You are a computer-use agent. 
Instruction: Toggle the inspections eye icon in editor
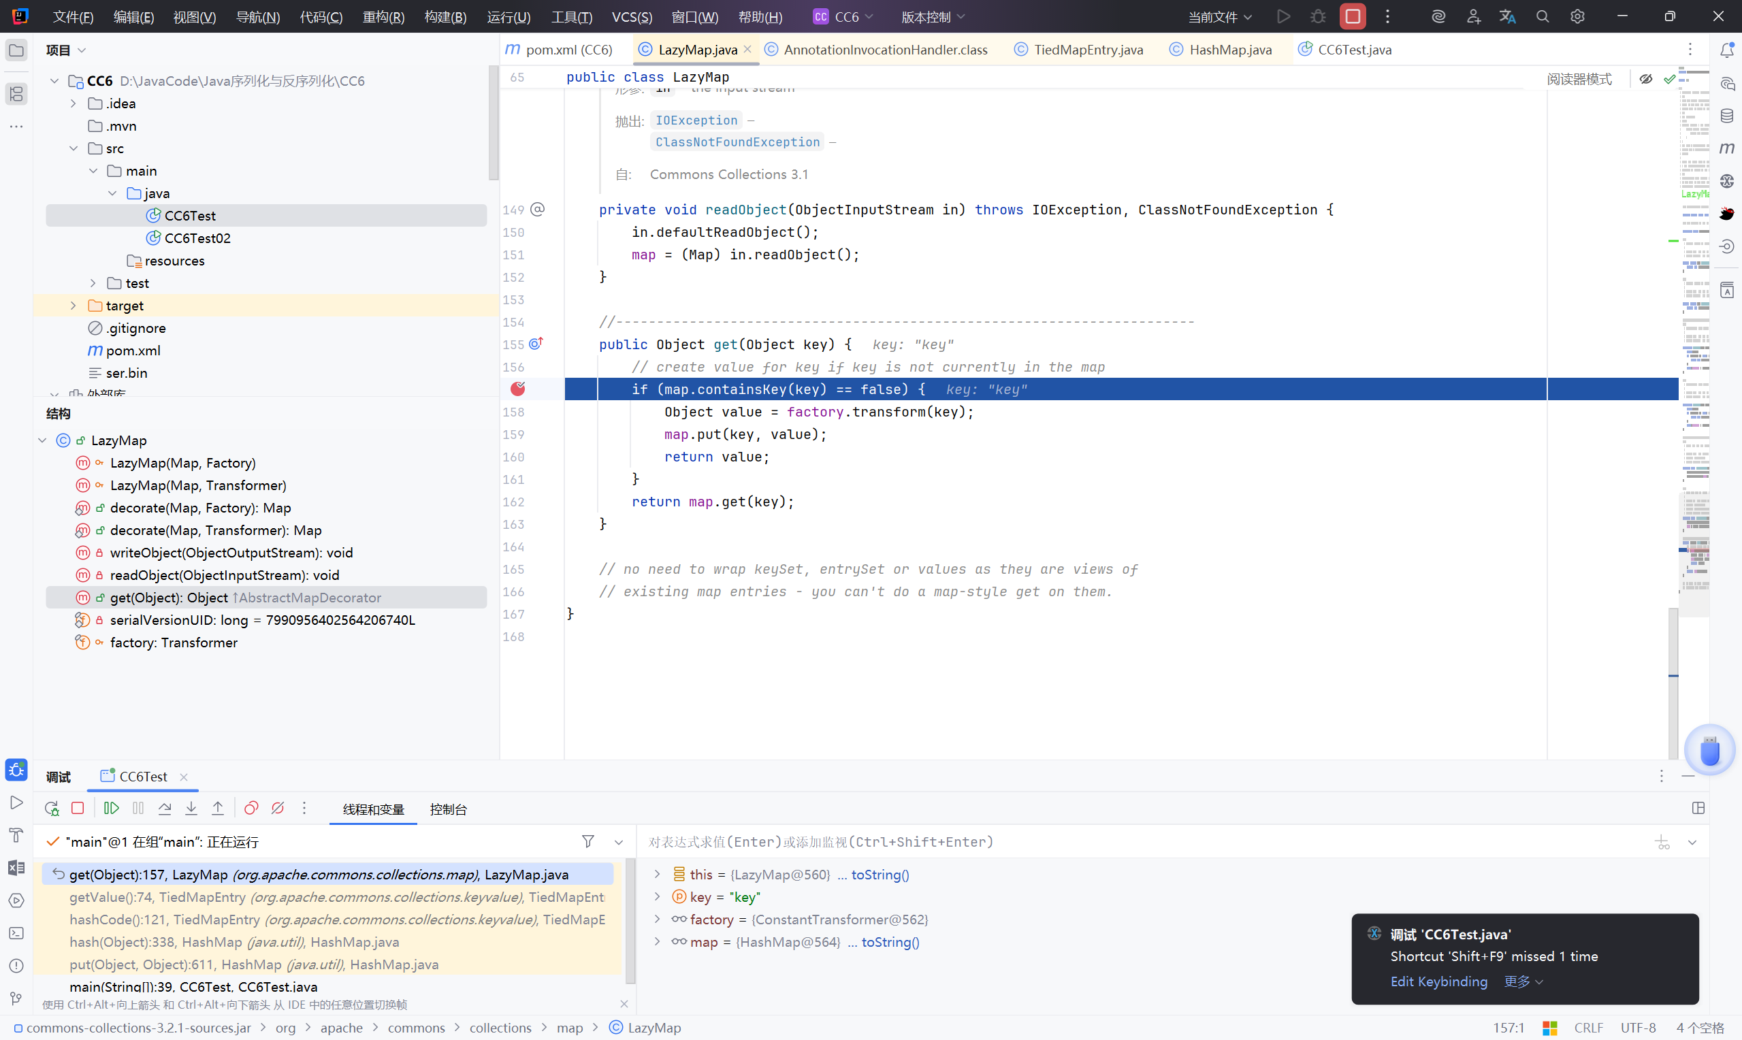(x=1646, y=79)
